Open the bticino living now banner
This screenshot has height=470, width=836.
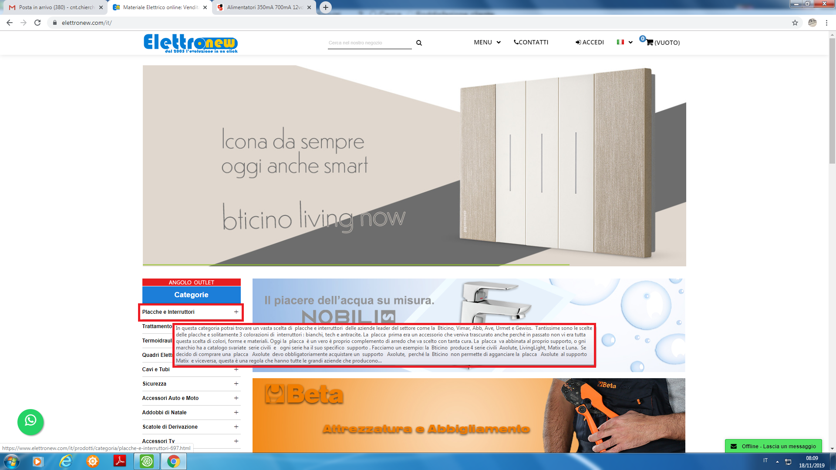[x=414, y=166]
